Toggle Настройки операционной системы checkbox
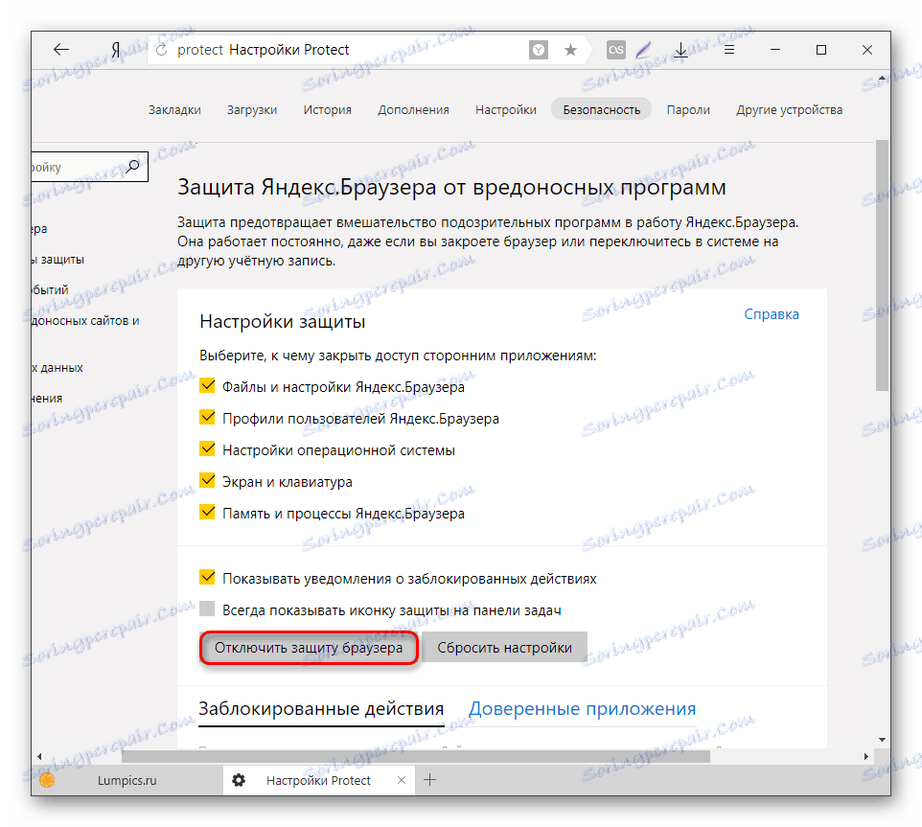This screenshot has height=827, width=922. pyautogui.click(x=207, y=449)
